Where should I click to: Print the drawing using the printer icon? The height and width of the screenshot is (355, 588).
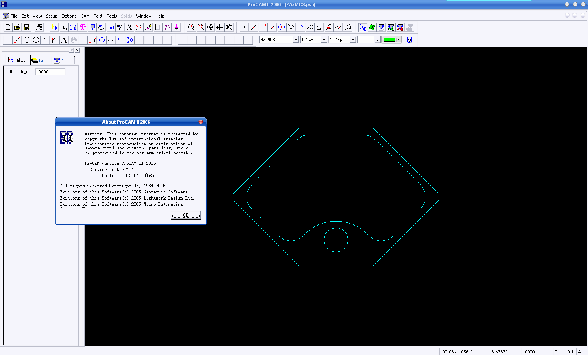(x=39, y=27)
